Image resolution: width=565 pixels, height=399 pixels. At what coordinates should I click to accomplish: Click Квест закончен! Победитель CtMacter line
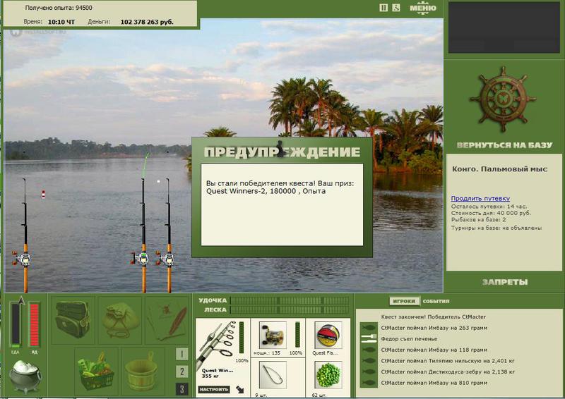[x=433, y=317]
